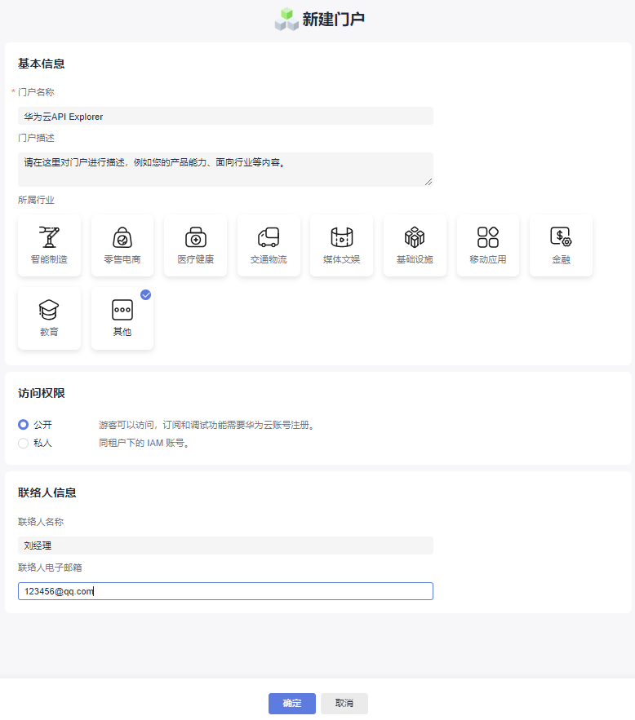Viewport: 635px width, 720px height.
Task: Choose the 交通物流 industry icon
Action: pos(269,245)
